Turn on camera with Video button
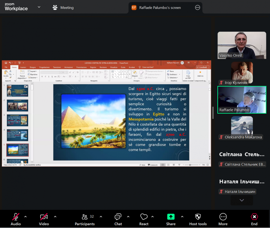The height and width of the screenshot is (228, 270). click(44, 219)
